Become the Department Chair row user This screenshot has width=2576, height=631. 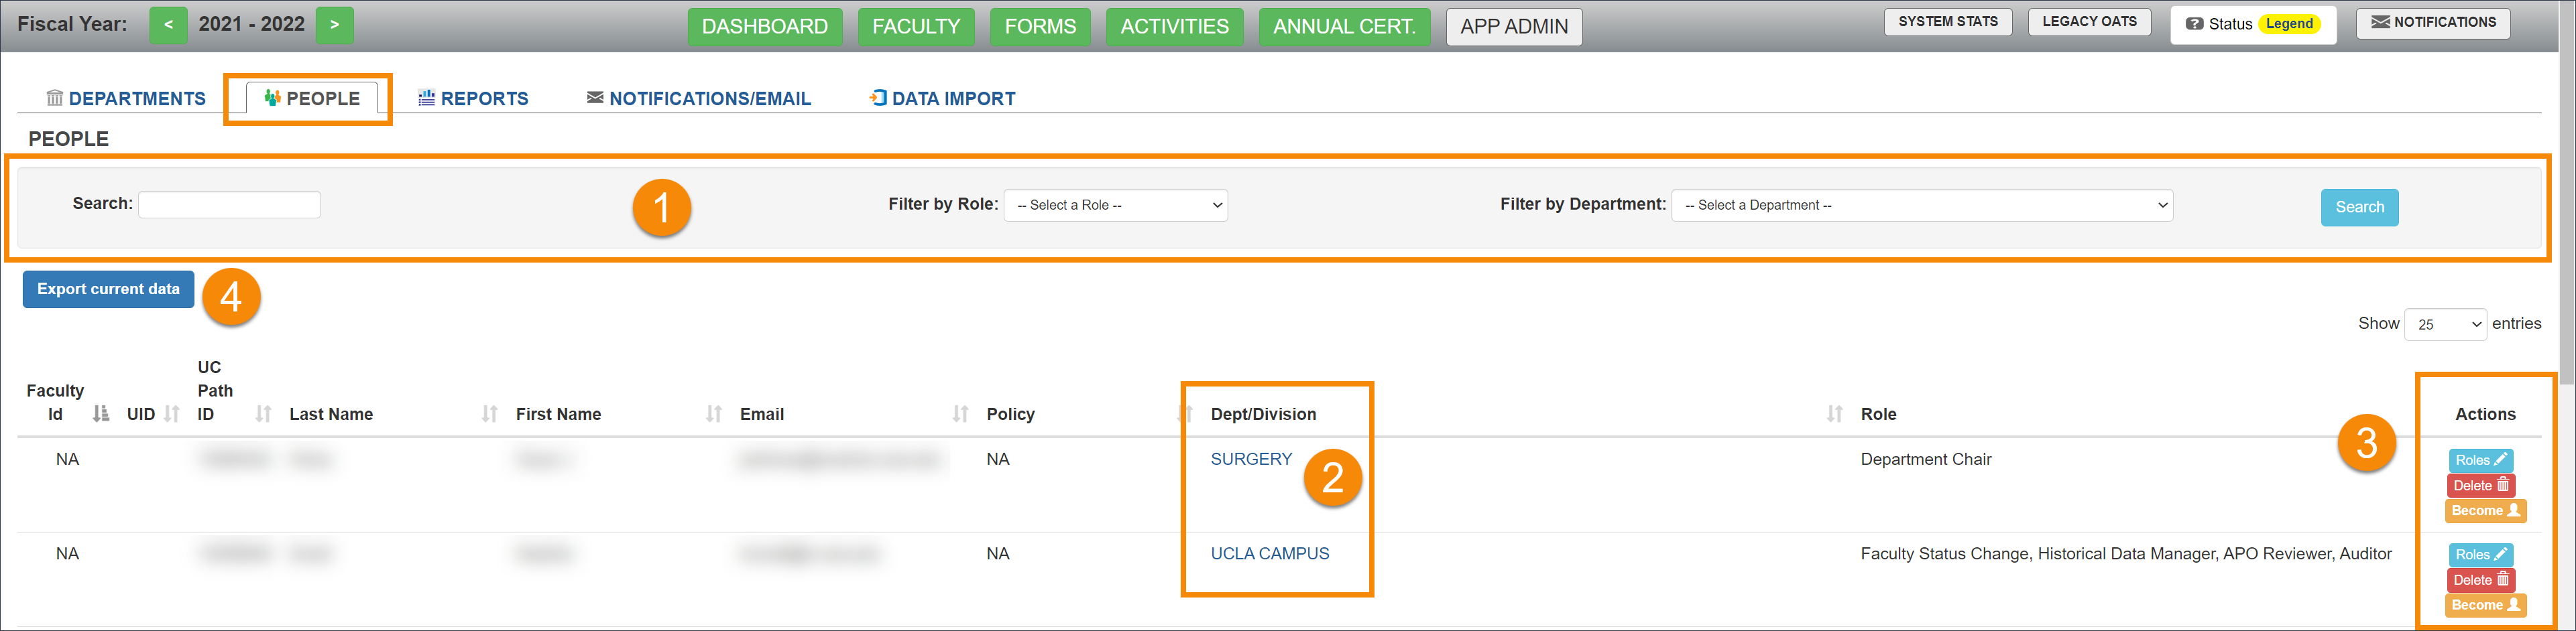tap(2485, 510)
